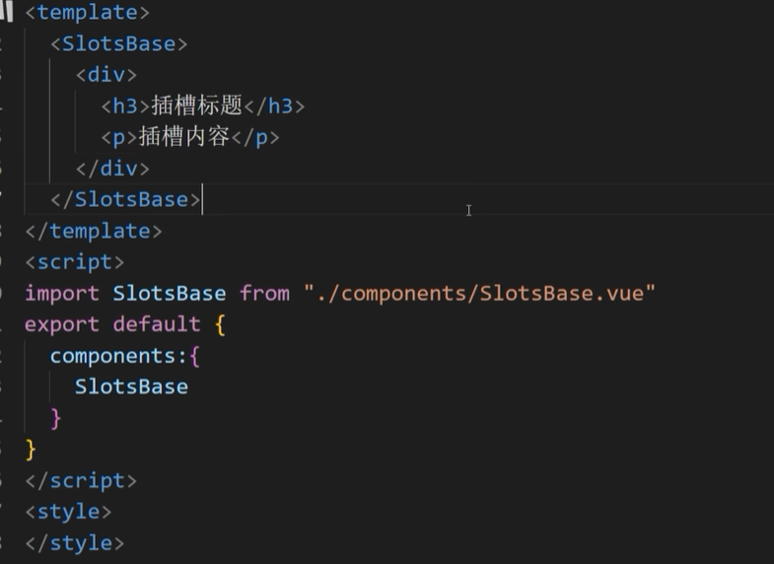Click the closing SlotsBase tag
This screenshot has height=564, width=774.
pos(125,199)
